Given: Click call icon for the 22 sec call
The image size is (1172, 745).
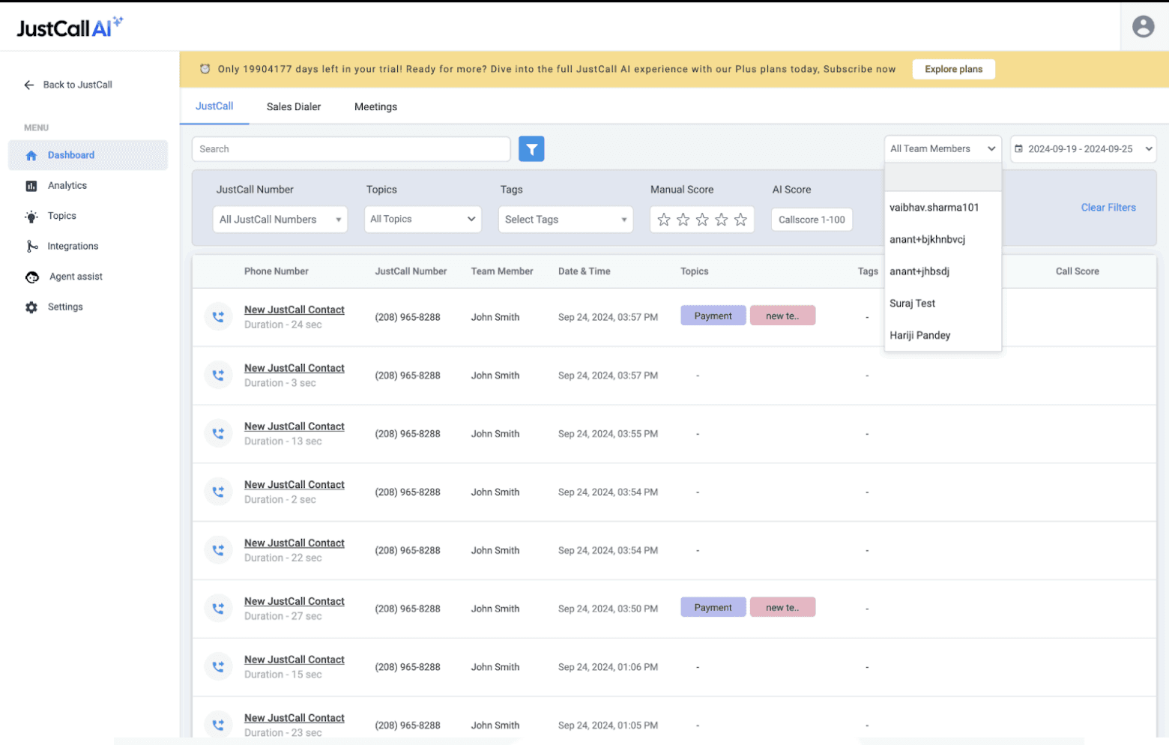Looking at the screenshot, I should point(218,551).
